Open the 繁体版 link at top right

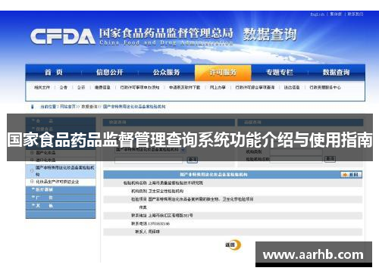point(336,14)
